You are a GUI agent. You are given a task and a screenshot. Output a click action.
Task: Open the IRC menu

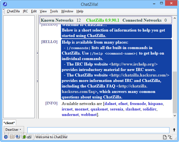coord(25,11)
